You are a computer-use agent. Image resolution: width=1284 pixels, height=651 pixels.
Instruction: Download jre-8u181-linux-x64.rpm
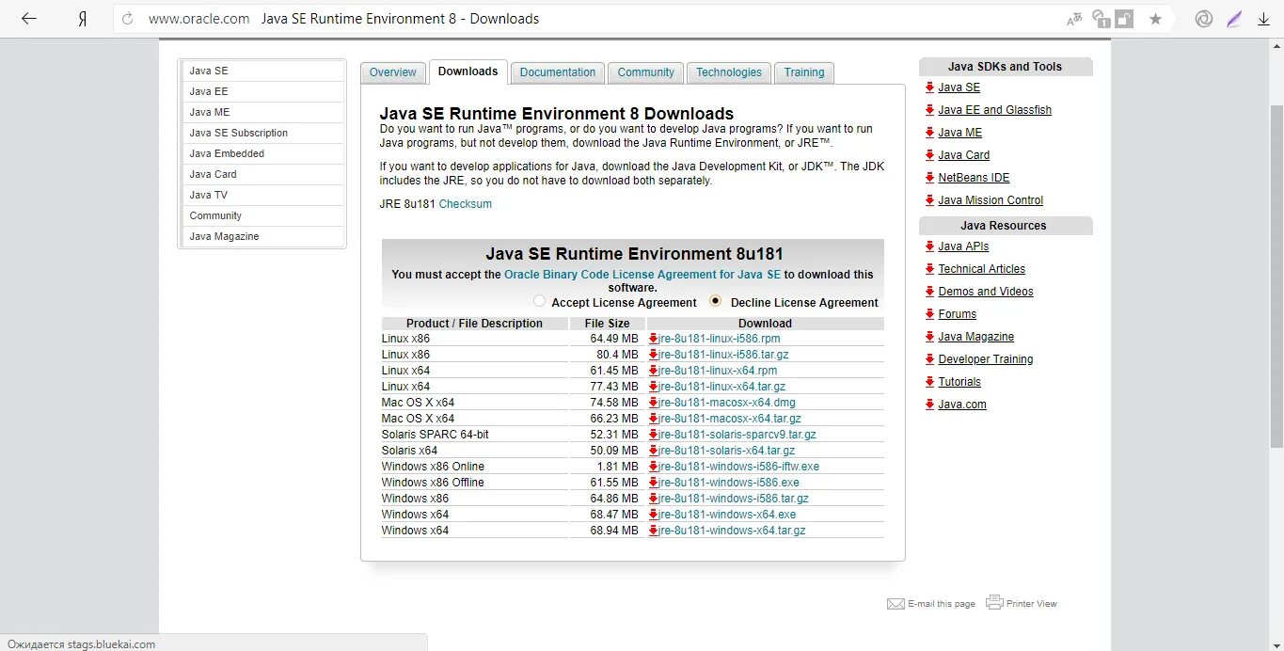(x=719, y=371)
